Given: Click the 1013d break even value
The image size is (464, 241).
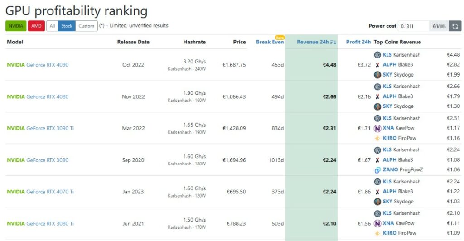Looking at the screenshot, I should (x=276, y=160).
